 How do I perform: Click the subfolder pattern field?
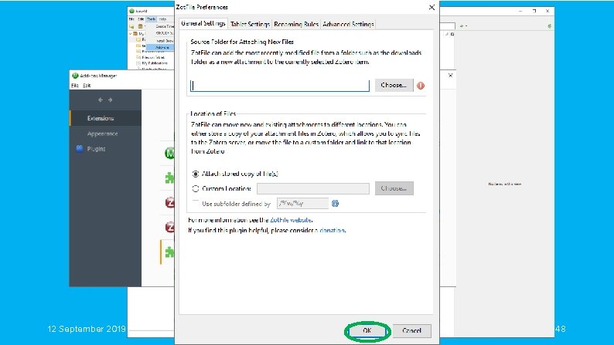302,204
